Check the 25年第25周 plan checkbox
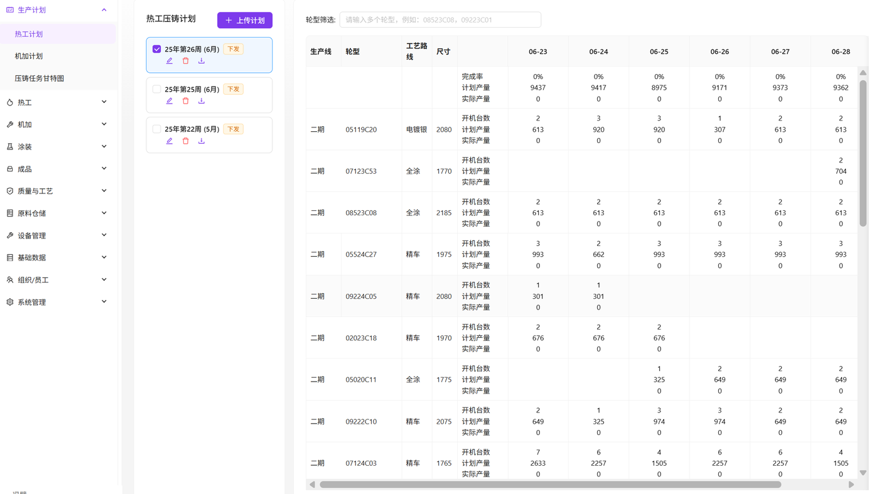Viewport: 879px width, 494px height. pos(157,89)
